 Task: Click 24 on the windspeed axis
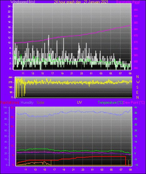9,7
